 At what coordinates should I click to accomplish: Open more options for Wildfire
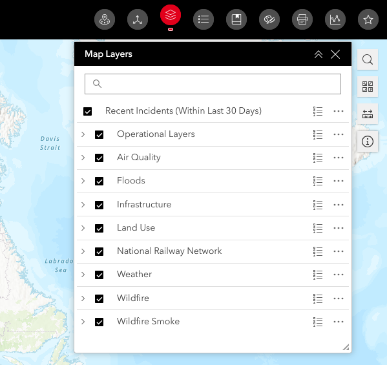339,298
